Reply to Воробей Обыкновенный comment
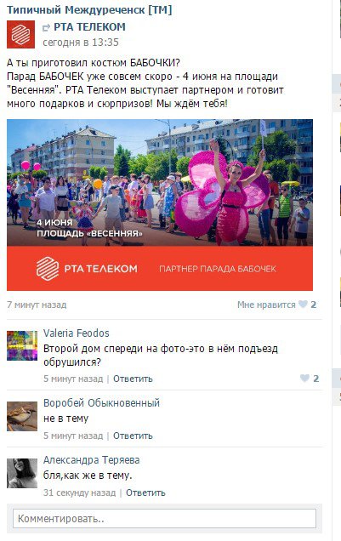This screenshot has width=341, height=541. (x=133, y=436)
